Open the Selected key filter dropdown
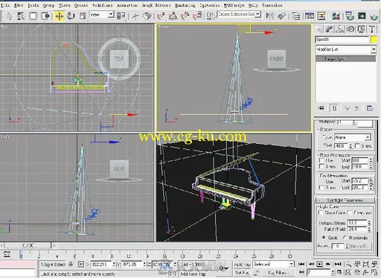The width and height of the screenshot is (381, 278). click(x=291, y=264)
